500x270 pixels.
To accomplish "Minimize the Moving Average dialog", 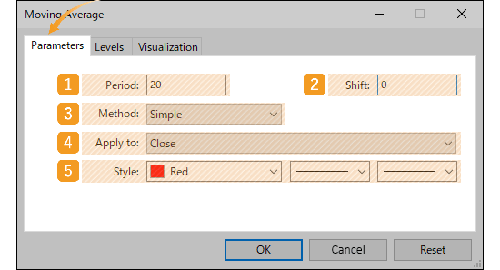I will 379,14.
